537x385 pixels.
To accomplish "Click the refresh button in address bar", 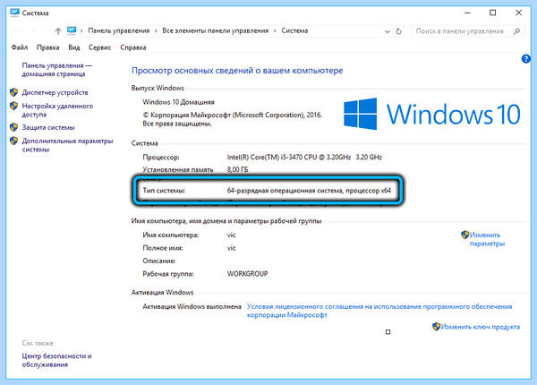I will click(x=398, y=31).
